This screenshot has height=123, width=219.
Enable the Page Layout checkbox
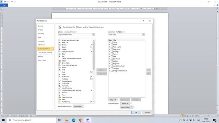pos(112,47)
